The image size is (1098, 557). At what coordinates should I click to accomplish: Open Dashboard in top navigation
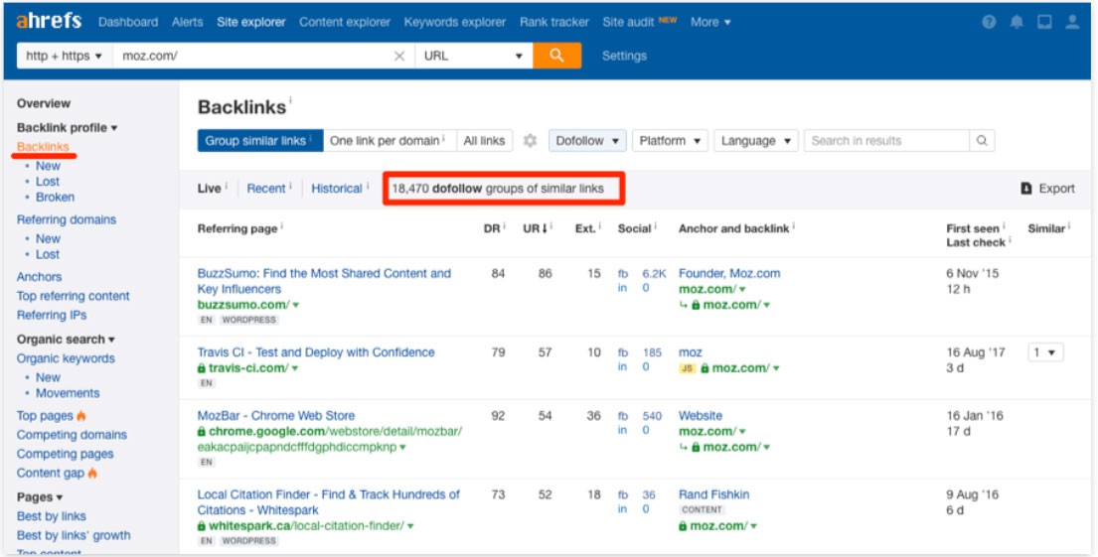(x=128, y=22)
